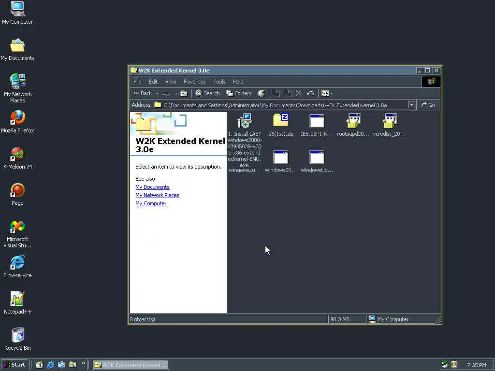
Task: Click the folder-search quick launch icon
Action: coord(73,365)
